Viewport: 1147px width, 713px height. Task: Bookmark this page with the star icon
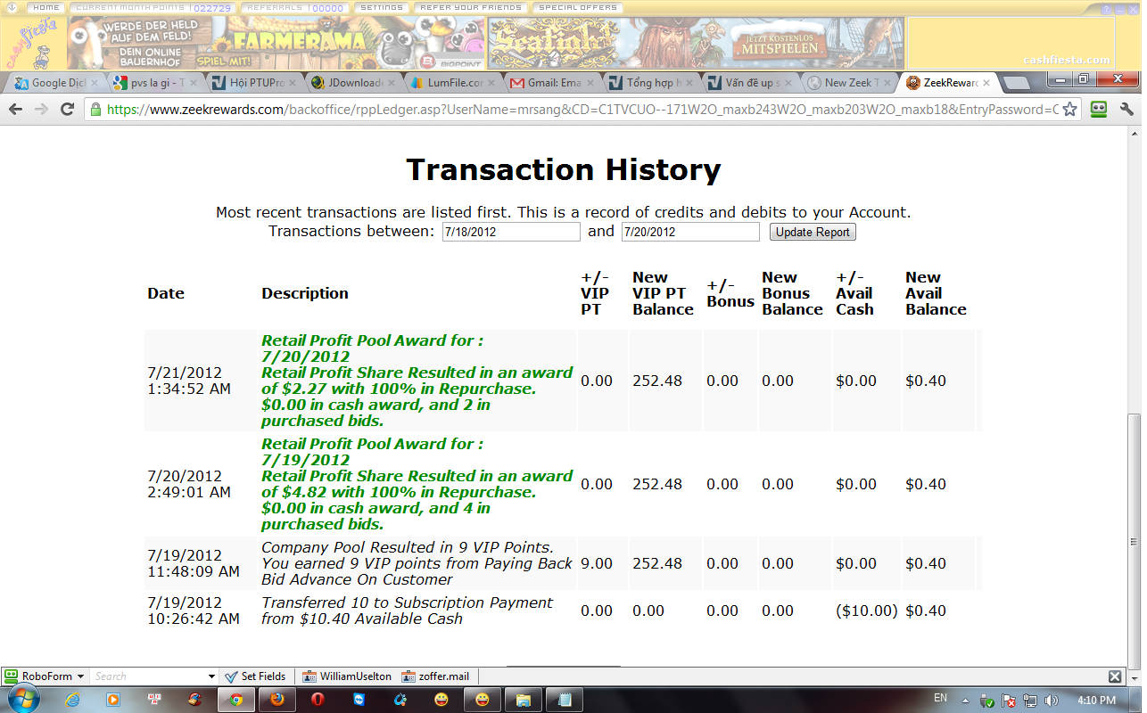coord(1069,110)
